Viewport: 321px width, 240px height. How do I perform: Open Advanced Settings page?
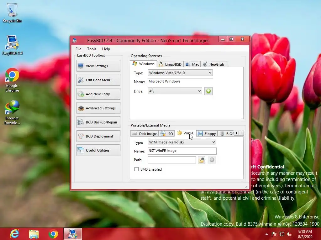tap(98, 108)
